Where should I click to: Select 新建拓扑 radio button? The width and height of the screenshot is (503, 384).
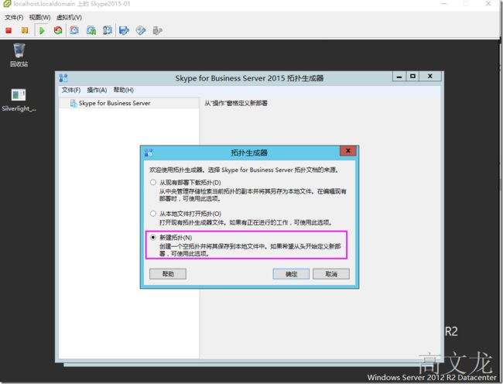[x=153, y=238]
